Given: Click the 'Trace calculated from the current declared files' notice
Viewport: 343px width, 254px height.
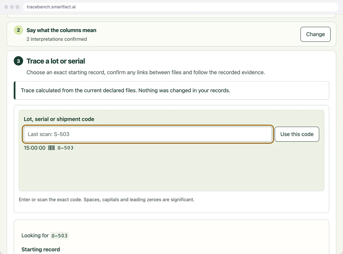Looking at the screenshot, I should pos(171,90).
